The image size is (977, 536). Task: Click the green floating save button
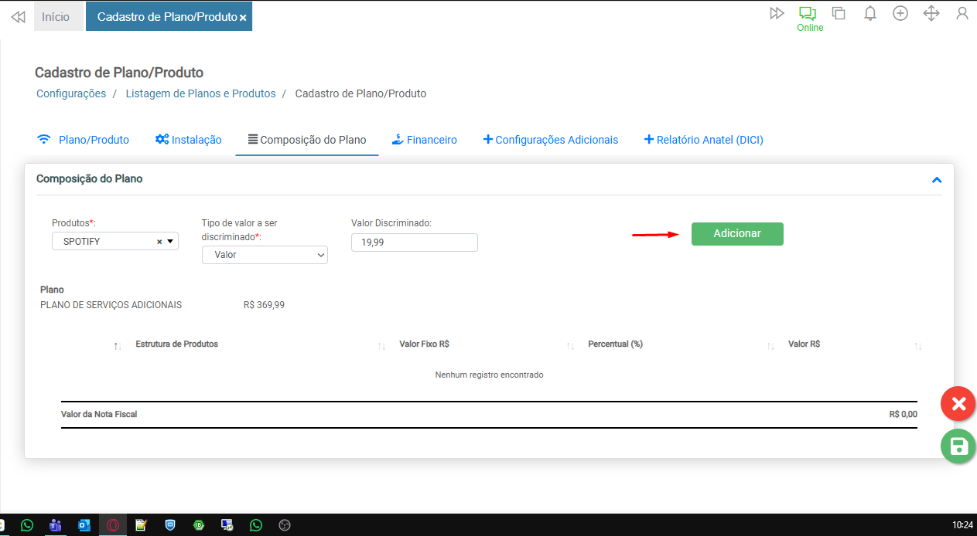pyautogui.click(x=958, y=446)
